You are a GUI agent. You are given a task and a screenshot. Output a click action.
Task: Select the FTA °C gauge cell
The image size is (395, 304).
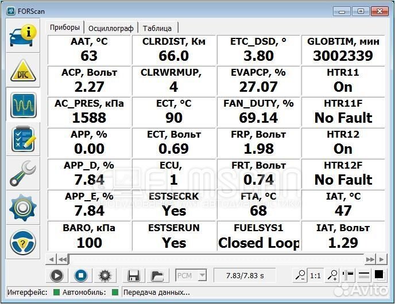coord(258,205)
